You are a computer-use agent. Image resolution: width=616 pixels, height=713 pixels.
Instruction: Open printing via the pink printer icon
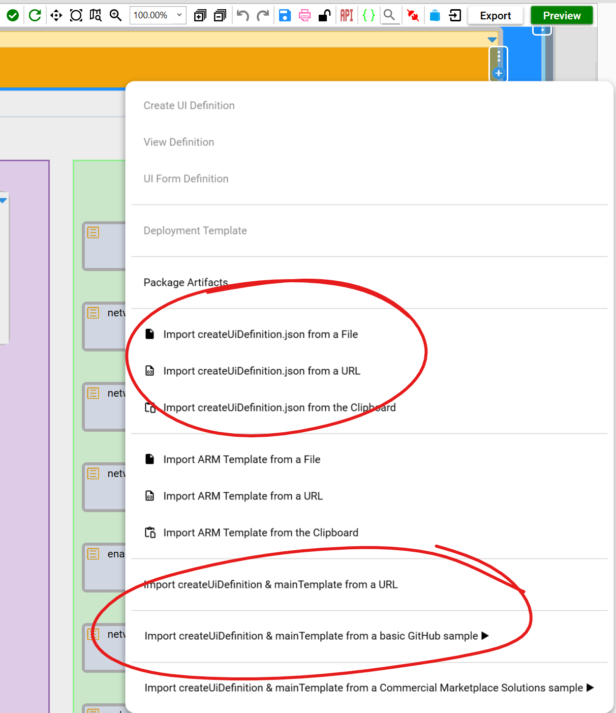304,15
